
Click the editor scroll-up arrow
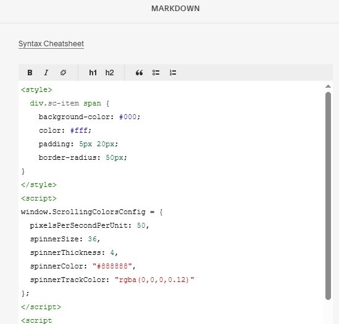328,86
